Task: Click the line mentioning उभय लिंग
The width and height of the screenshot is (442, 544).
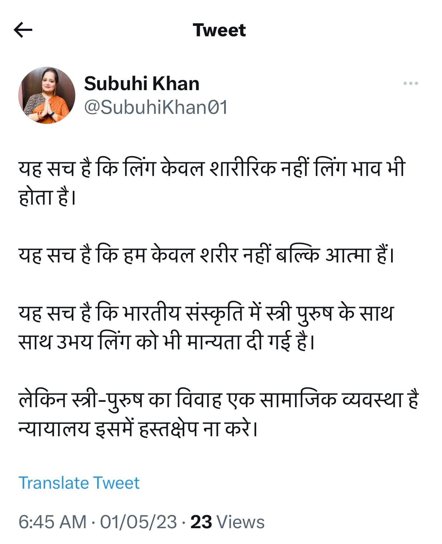Action: 166,342
